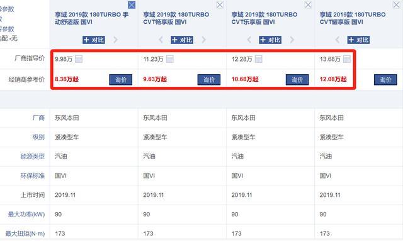Click the 9.98万 guide price
Viewport: 403px width, 241px height.
64,59
